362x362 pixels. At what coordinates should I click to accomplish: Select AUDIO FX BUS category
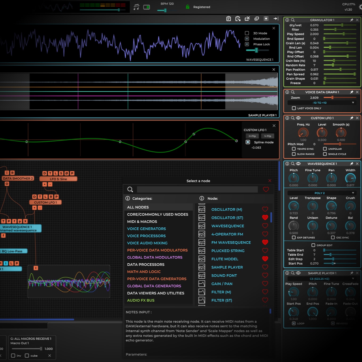(x=158, y=300)
